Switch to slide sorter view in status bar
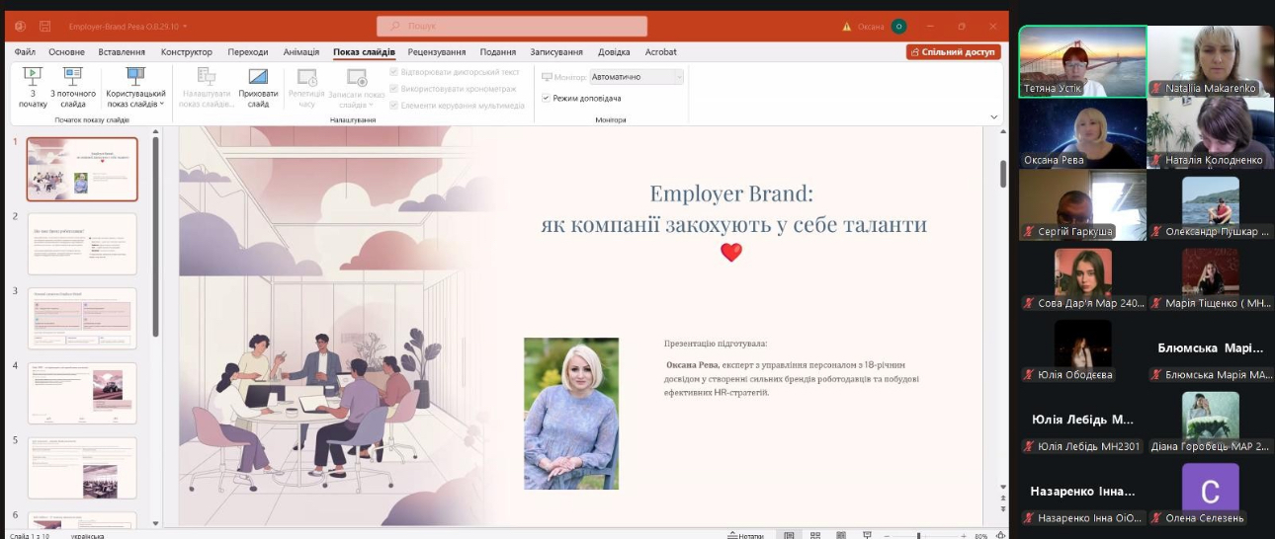 (814, 535)
